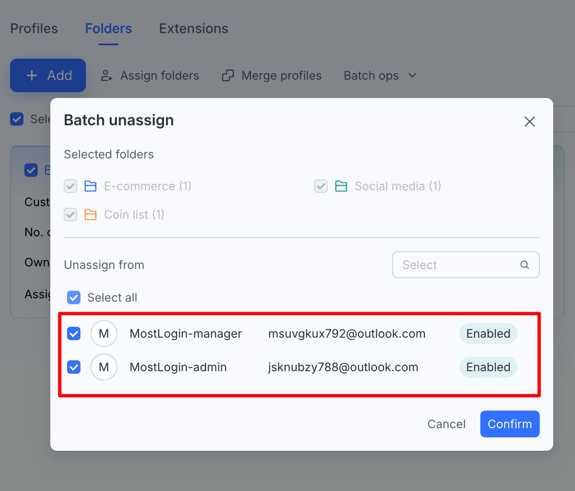The width and height of the screenshot is (575, 491).
Task: Click the MostLogin-manager avatar icon
Action: tap(104, 333)
